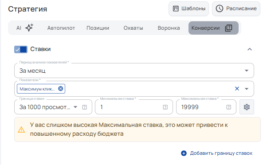
Task: Switch to the AI strategy tab
Action: [25, 28]
